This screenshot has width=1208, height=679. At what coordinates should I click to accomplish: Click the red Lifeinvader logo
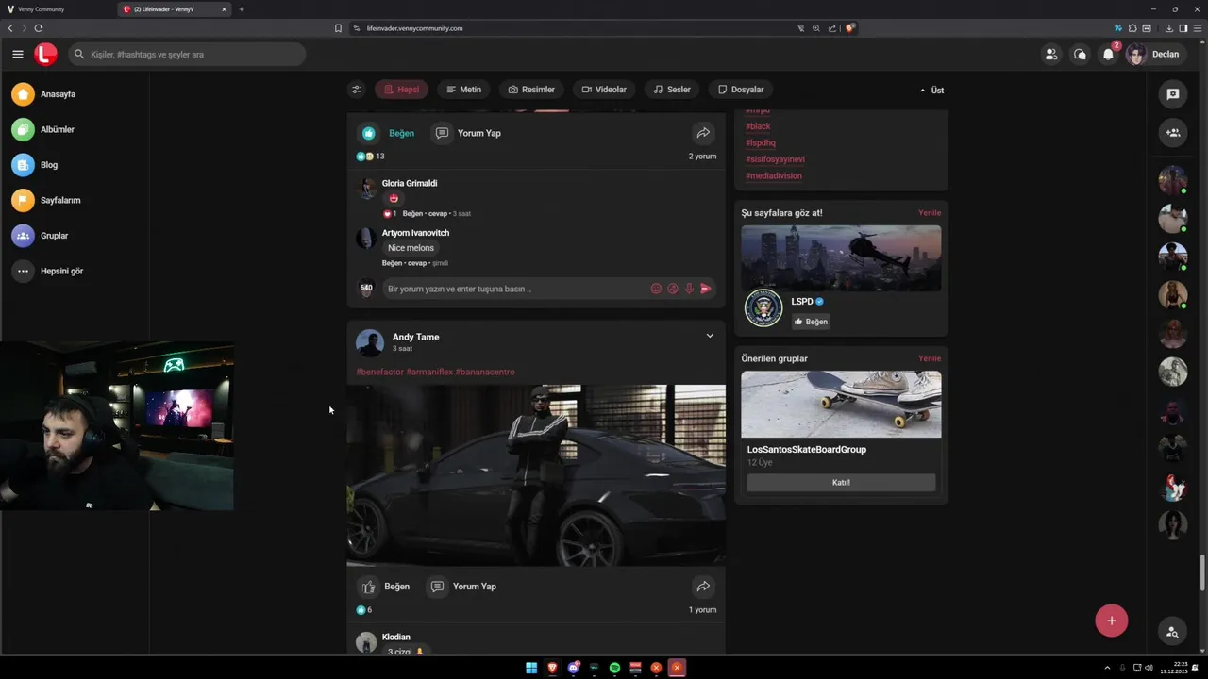tap(45, 55)
